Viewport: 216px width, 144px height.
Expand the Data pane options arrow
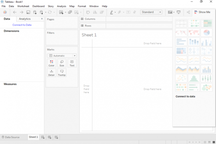[42, 19]
